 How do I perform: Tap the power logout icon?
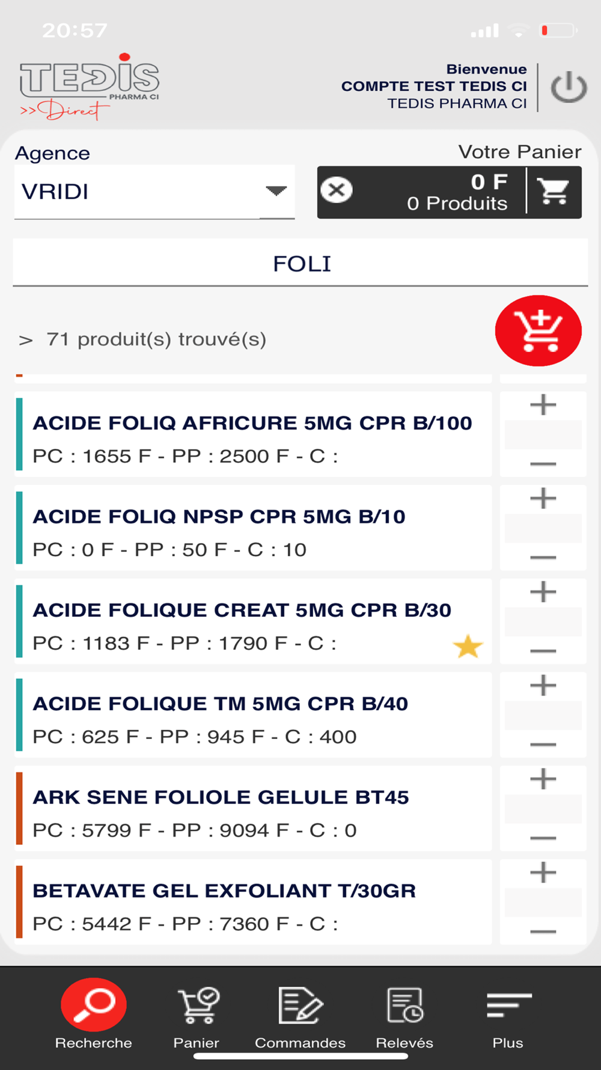pyautogui.click(x=569, y=88)
